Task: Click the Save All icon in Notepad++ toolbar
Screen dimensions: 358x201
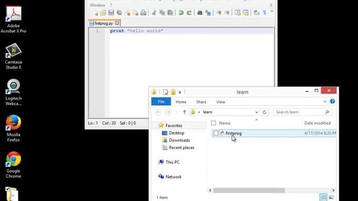Action: (119, 13)
